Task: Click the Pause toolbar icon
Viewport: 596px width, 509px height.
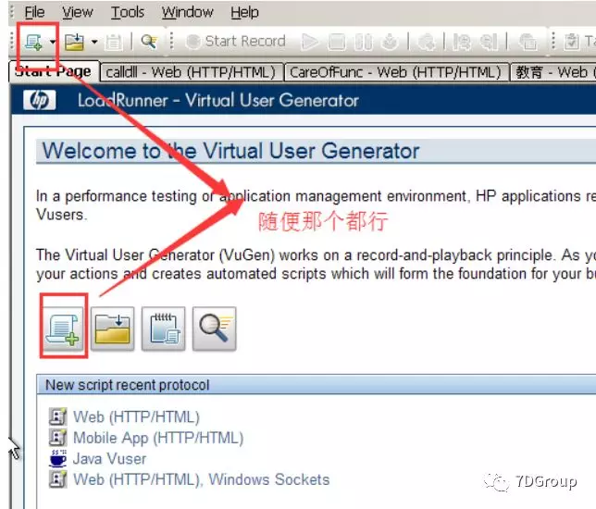Action: (x=363, y=42)
